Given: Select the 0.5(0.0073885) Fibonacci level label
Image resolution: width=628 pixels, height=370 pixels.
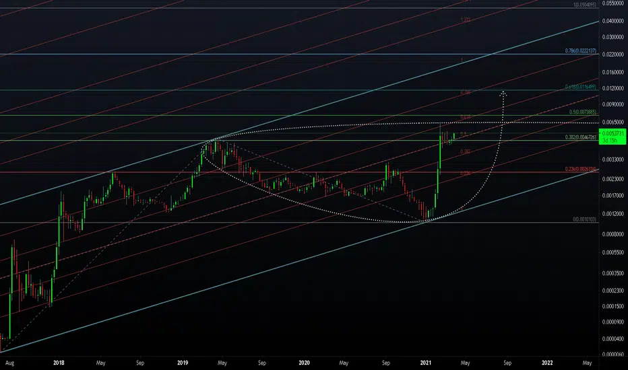Looking at the screenshot, I should point(583,112).
